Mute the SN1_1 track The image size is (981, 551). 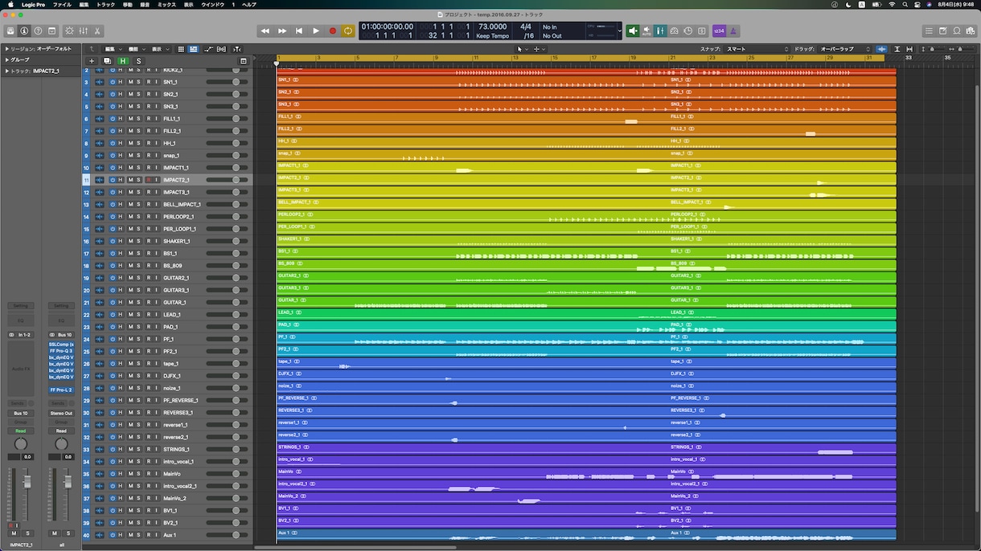point(130,82)
